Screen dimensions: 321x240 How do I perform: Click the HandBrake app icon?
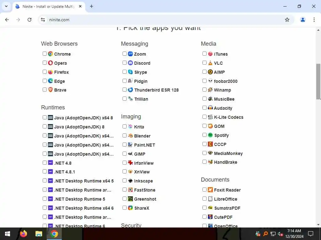[x=210, y=162]
